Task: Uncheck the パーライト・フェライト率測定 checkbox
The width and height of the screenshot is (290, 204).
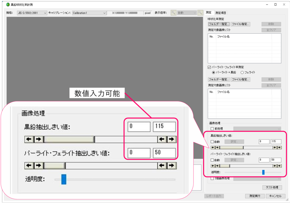Action: click(x=210, y=67)
